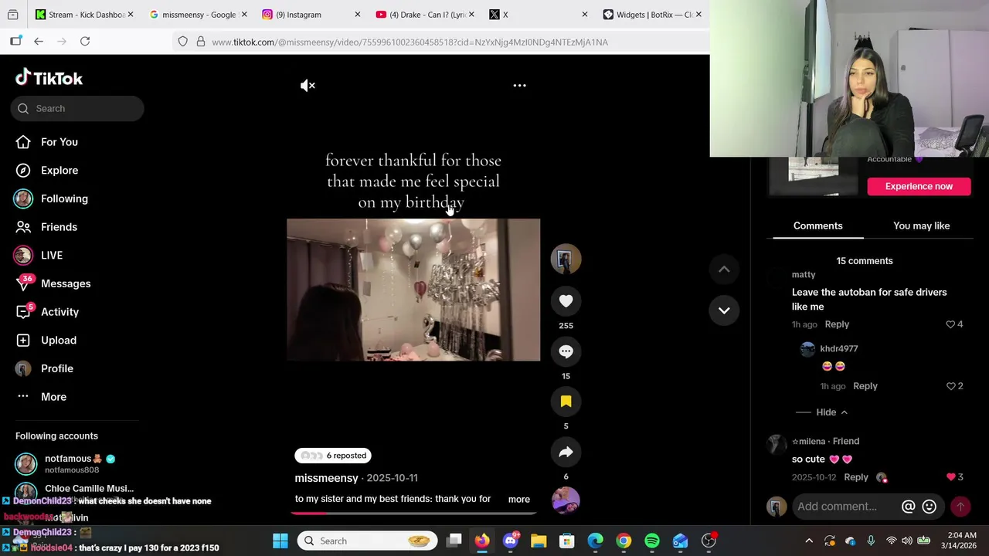Open the TikTok logo home link
989x556 pixels.
point(49,77)
